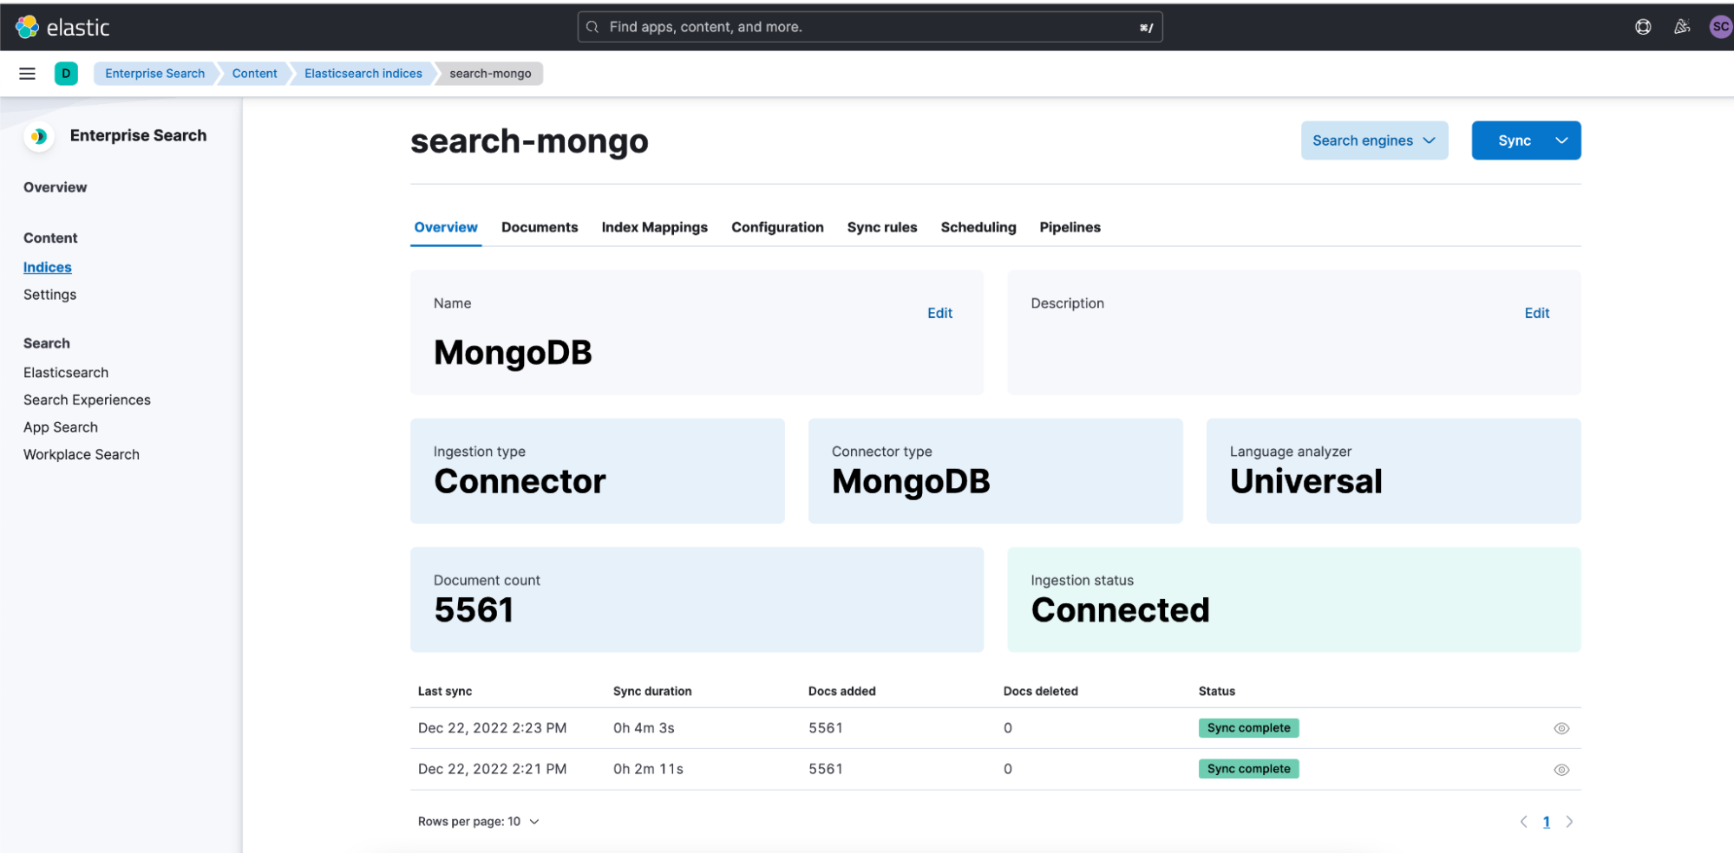Open Settings in the sidebar
The height and width of the screenshot is (853, 1734).
point(50,295)
